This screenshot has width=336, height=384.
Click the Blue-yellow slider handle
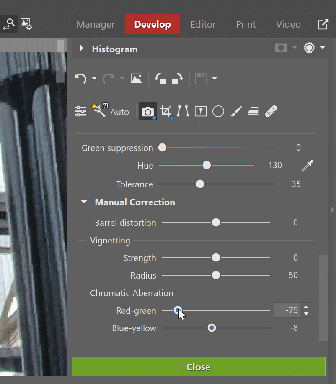tap(212, 328)
